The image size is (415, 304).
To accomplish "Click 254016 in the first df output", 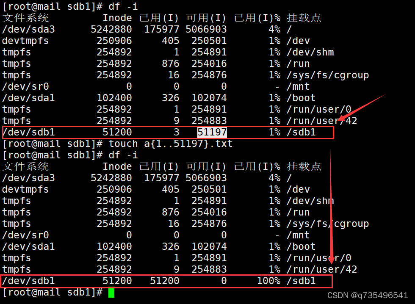I will (209, 64).
